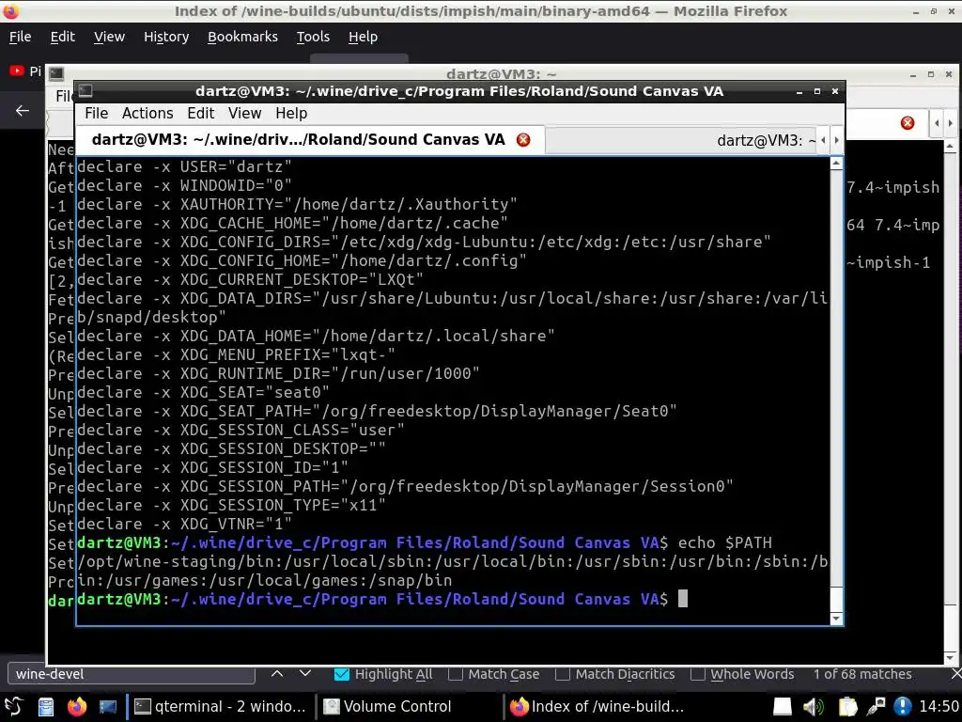Open Firefox Edit menu

point(63,37)
